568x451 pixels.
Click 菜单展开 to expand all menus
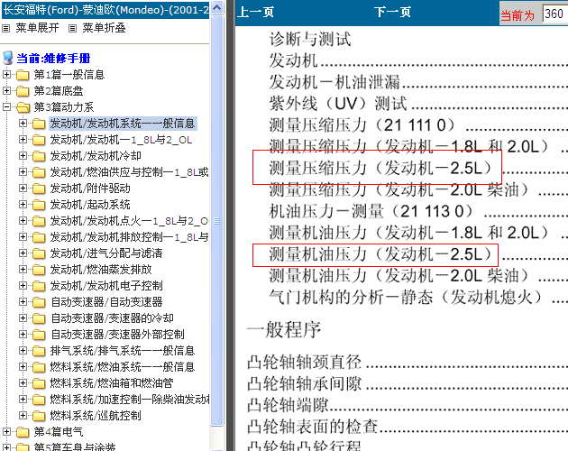[x=37, y=28]
